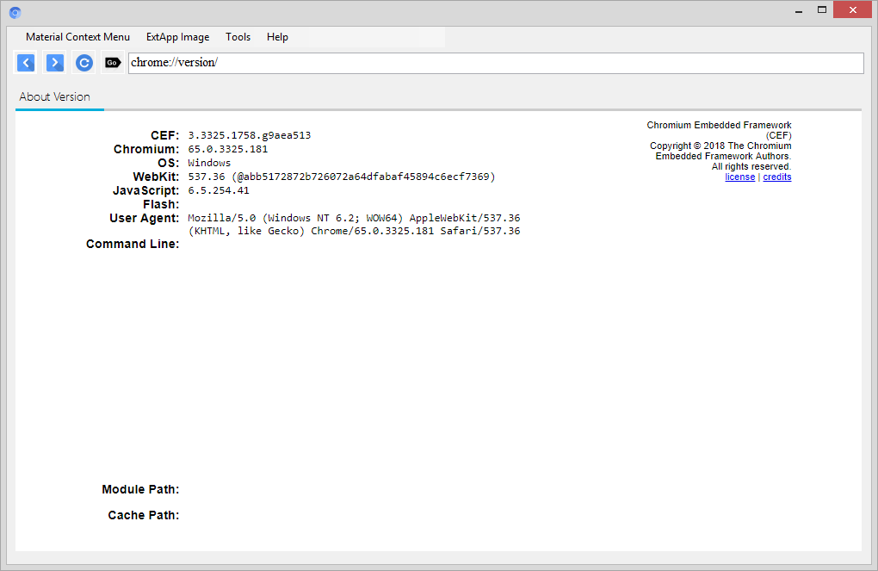Click the CEF: label
This screenshot has width=878, height=571.
[x=164, y=135]
